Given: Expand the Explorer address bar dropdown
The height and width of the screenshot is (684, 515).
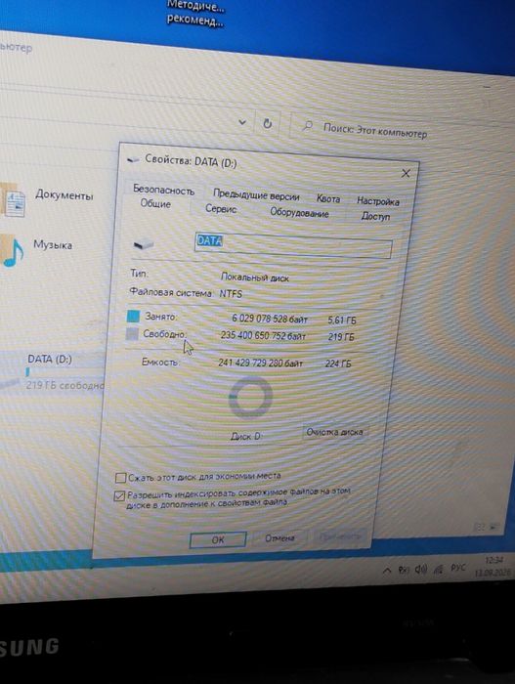Looking at the screenshot, I should pos(242,122).
